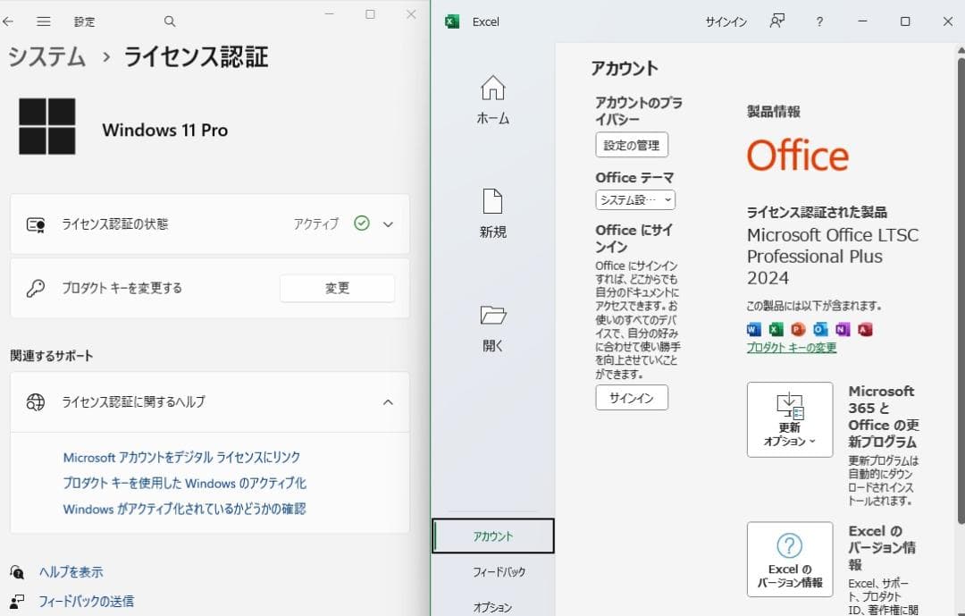Select 開く in Excel sidebar
This screenshot has width=965, height=616.
click(493, 328)
